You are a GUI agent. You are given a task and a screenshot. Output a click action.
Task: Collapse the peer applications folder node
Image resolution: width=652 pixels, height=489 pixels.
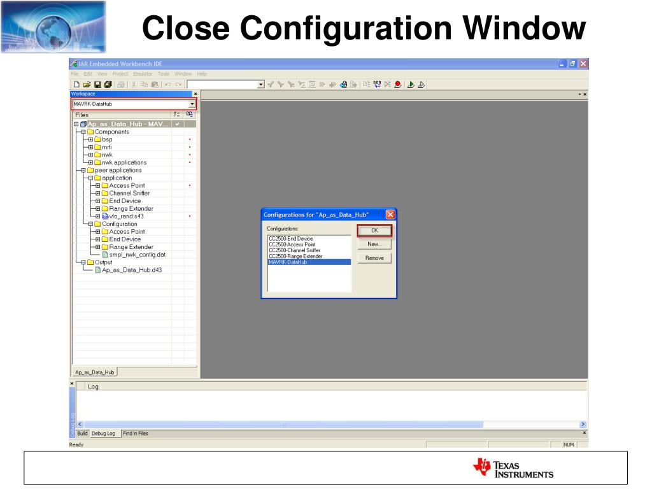point(83,170)
